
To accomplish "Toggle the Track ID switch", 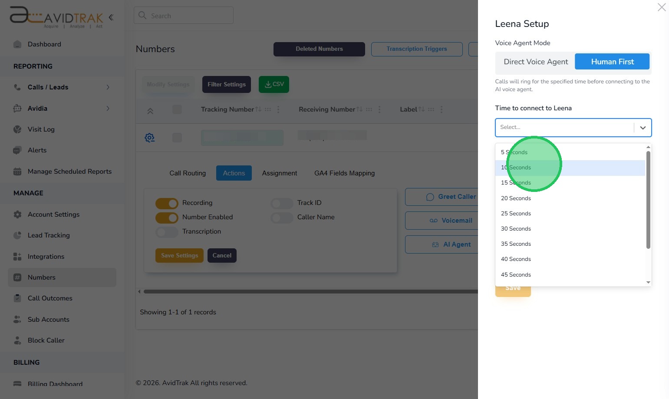I will click(282, 203).
